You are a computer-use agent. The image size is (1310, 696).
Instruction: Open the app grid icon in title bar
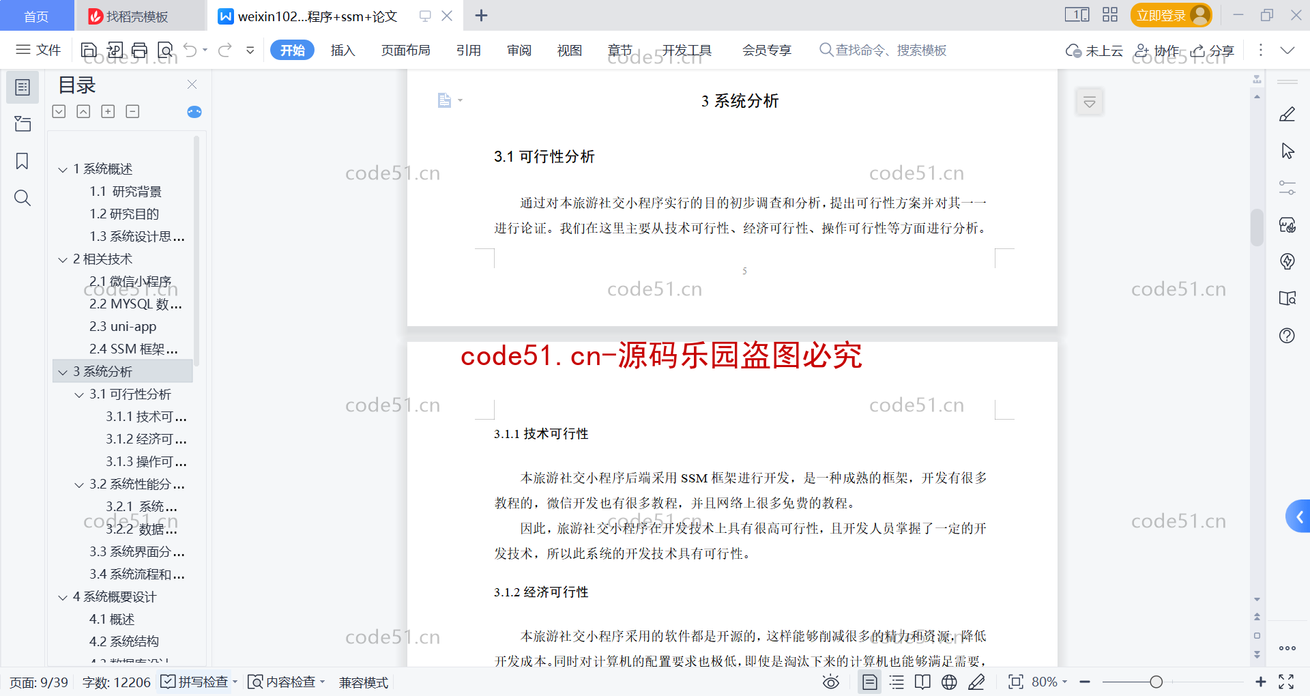(x=1110, y=15)
